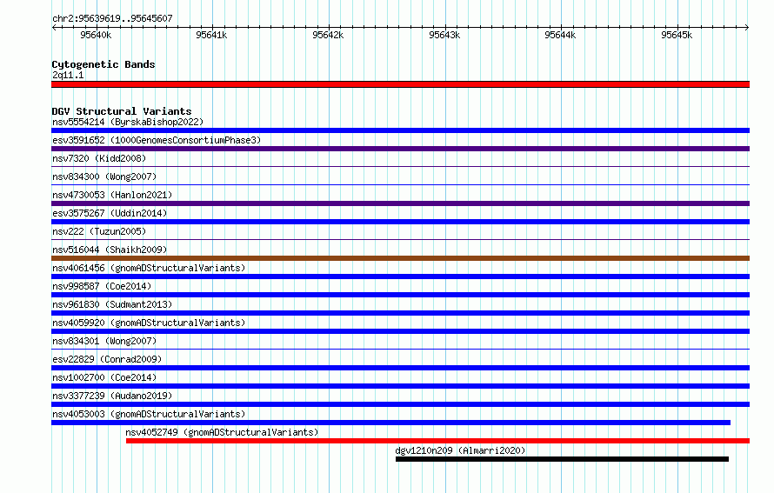Viewport: 774px width, 493px height.
Task: Click the 95644k ruler tick label
Action: point(560,35)
